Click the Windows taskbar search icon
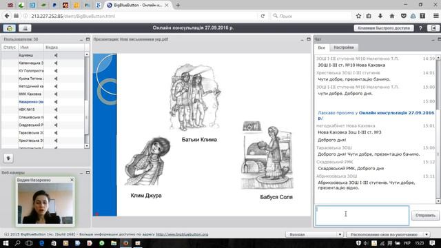 17,243
